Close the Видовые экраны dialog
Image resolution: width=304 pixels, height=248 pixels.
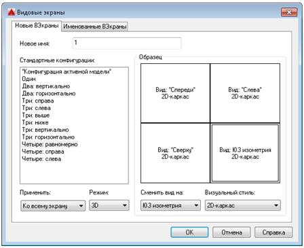click(x=289, y=12)
